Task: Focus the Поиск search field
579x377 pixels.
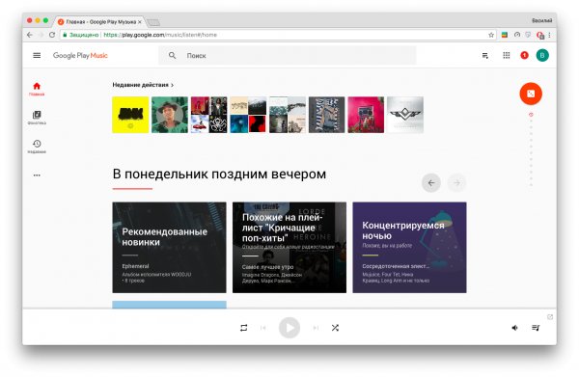Action: [x=288, y=55]
